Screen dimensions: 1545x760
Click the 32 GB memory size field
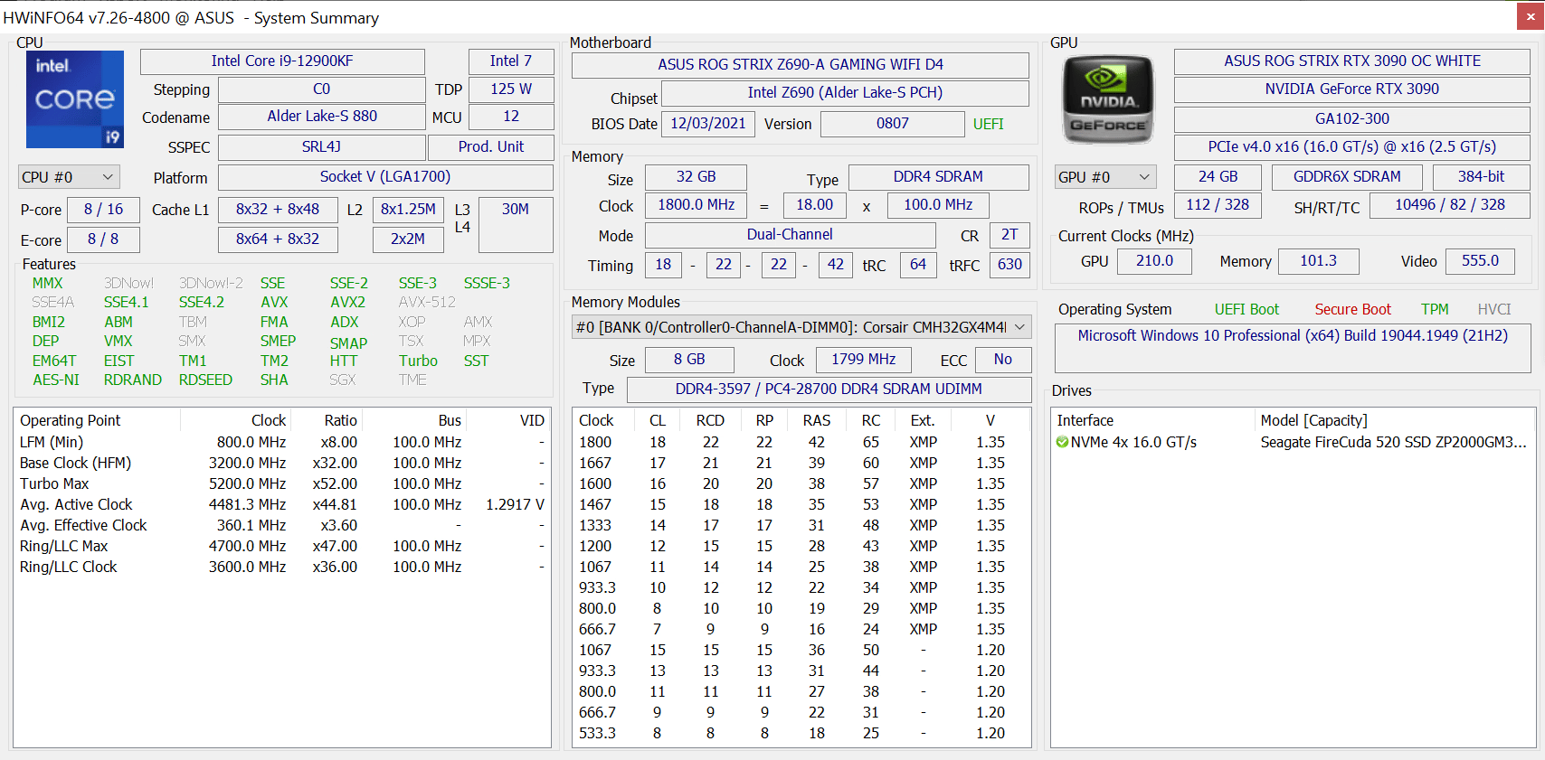(697, 177)
